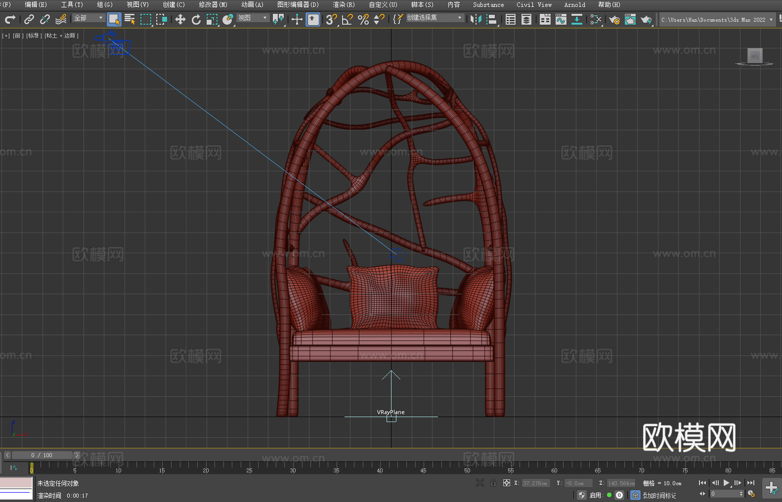
Task: Select the Link objects chain icon
Action: click(29, 19)
